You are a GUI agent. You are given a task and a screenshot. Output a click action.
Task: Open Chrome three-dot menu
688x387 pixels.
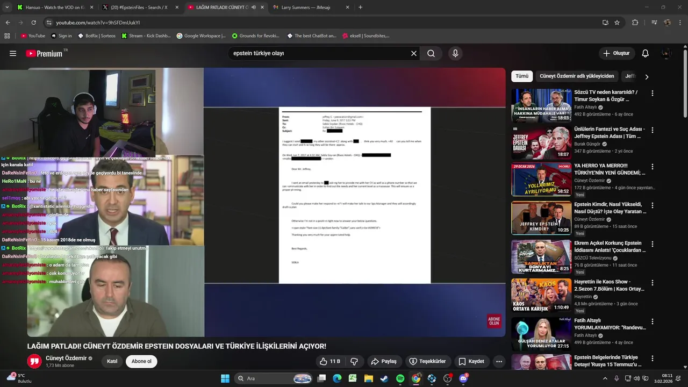pyautogui.click(x=680, y=23)
